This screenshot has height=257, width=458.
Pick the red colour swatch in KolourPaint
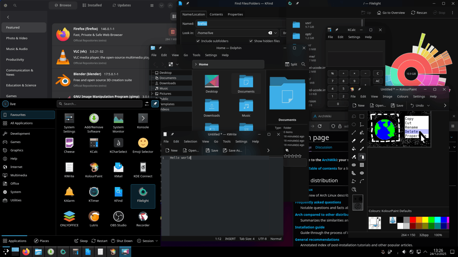pos(413,220)
